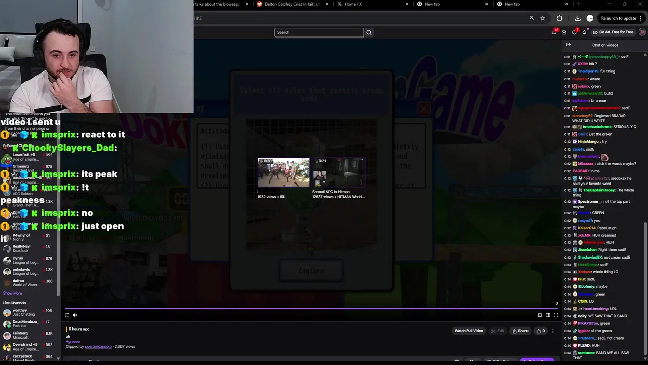The width and height of the screenshot is (648, 365).
Task: Click NinjaMango_ username in chat
Action: point(589,142)
